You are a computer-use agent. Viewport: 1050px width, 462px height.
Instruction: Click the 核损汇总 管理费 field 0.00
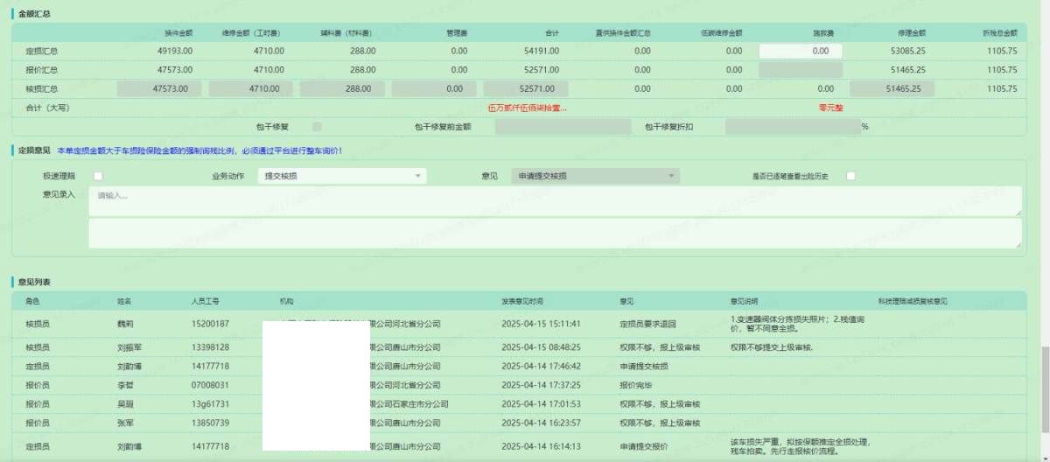point(434,88)
